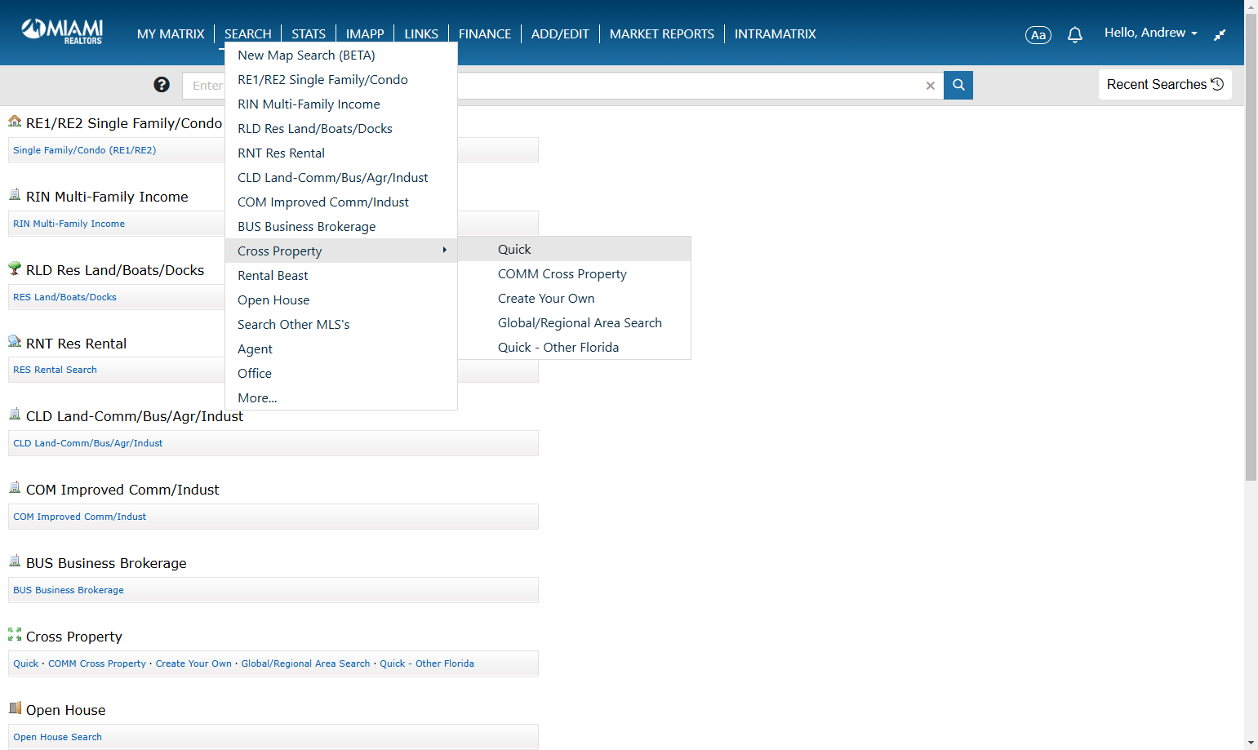The width and height of the screenshot is (1258, 750).
Task: Click the building icon beside RIN Multi-Family Income heading
Action: pos(15,194)
